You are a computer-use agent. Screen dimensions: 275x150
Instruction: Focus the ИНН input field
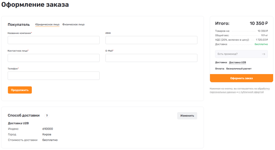[151, 40]
